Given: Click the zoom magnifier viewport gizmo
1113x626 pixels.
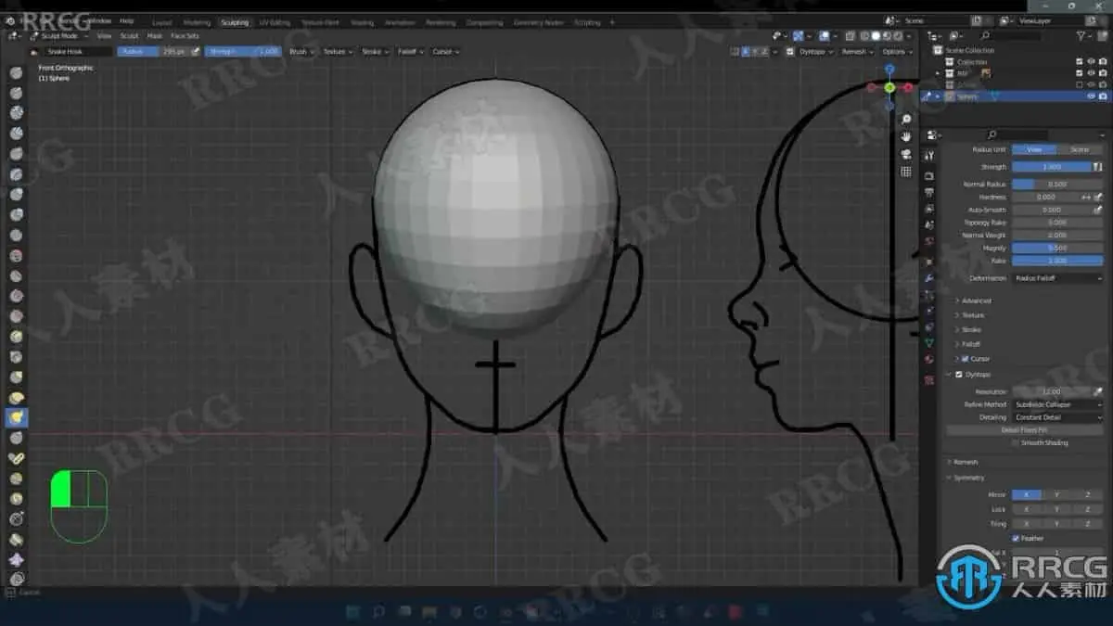Looking at the screenshot, I should 905,119.
